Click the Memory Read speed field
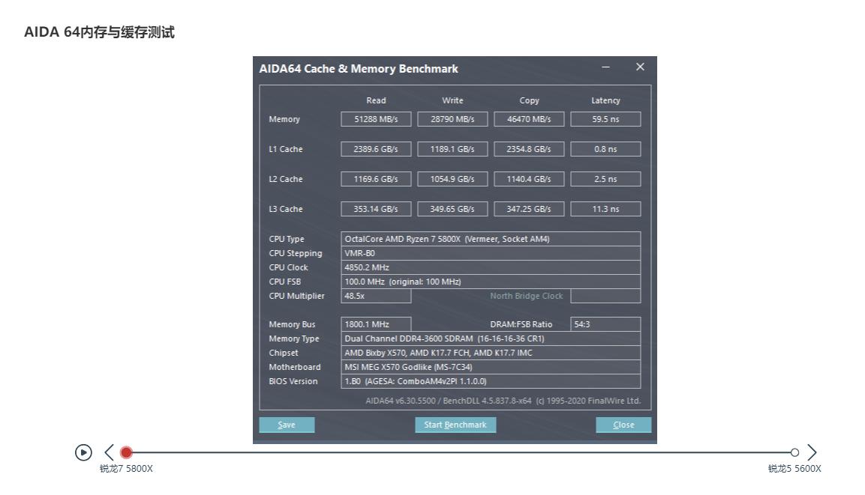Image resolution: width=865 pixels, height=495 pixels. point(375,118)
